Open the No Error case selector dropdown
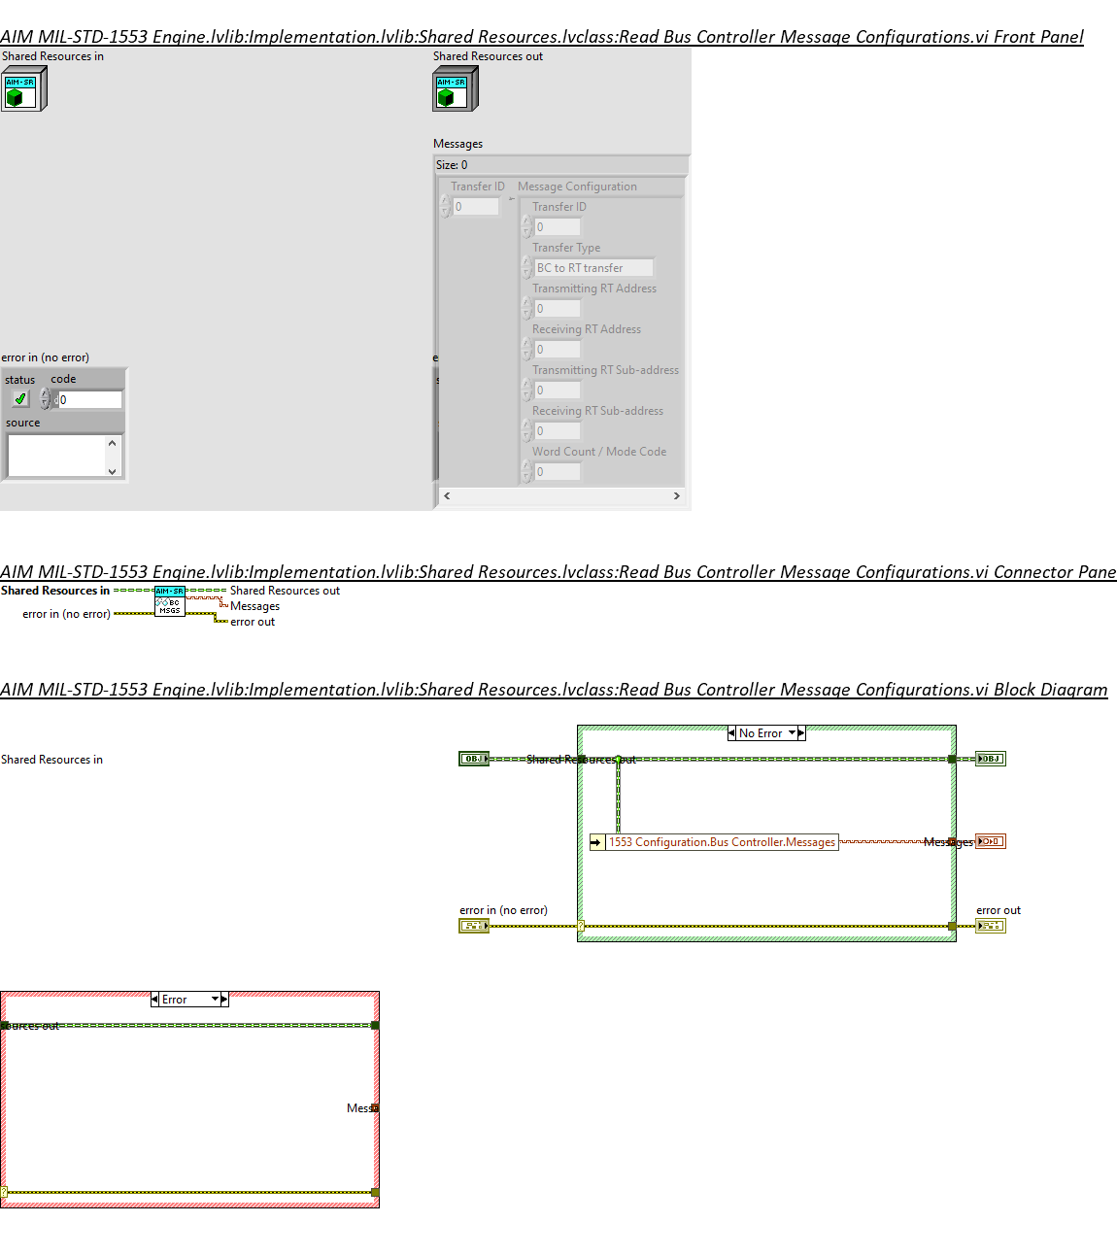 click(x=792, y=733)
